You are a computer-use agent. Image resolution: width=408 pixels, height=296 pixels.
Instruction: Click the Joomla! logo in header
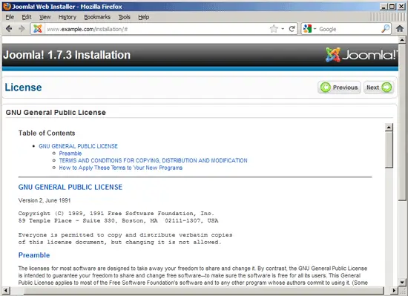coord(362,55)
